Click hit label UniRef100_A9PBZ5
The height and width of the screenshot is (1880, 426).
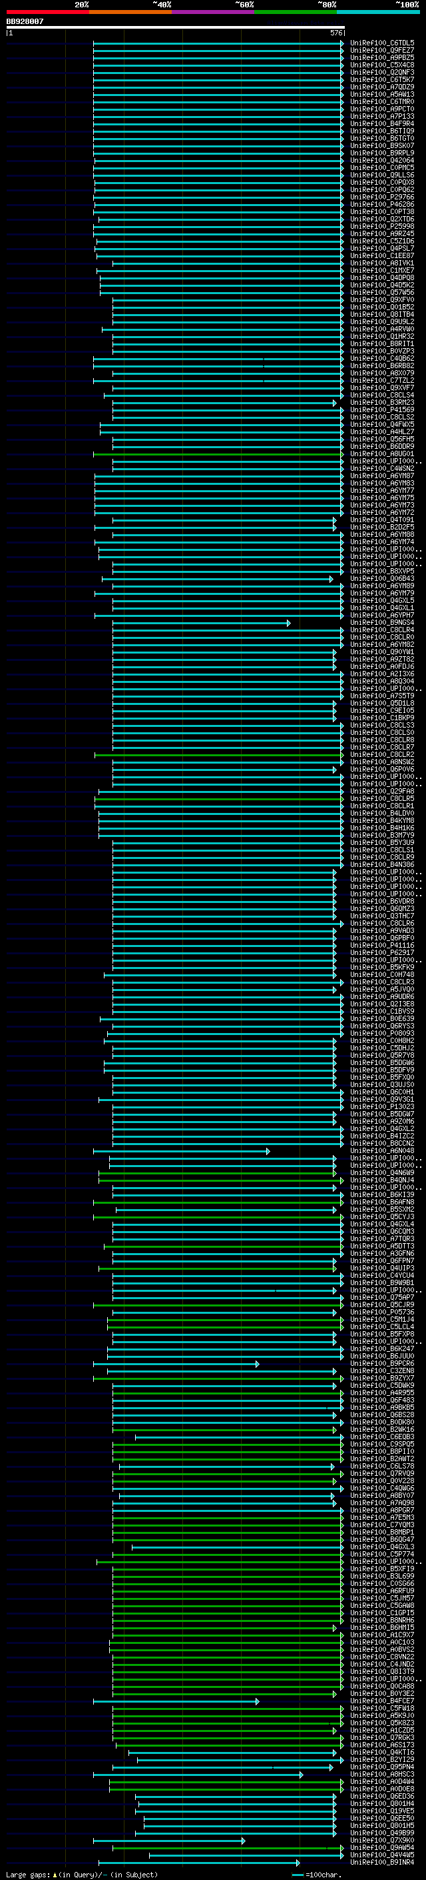[x=382, y=57]
